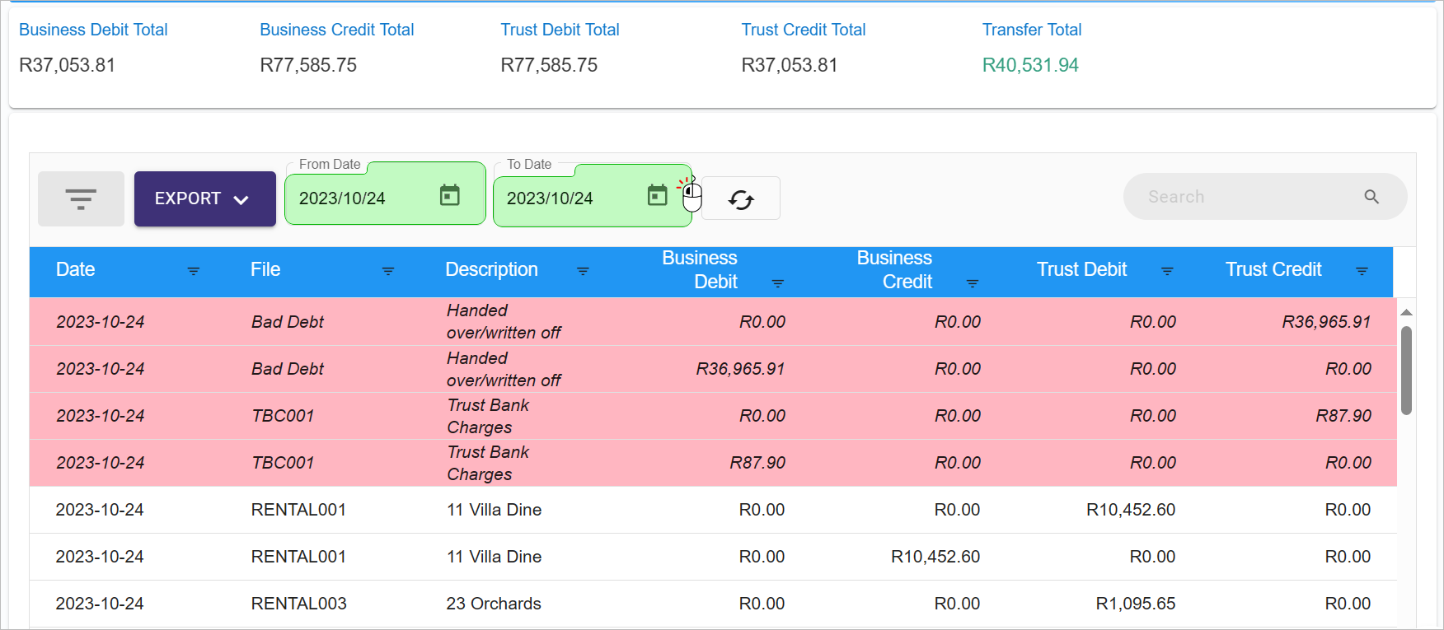Filter the Description column
Screen dimensions: 1444x630
[583, 271]
